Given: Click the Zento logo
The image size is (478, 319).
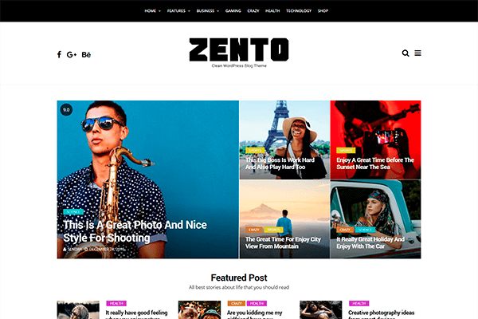Looking at the screenshot, I should [239, 49].
